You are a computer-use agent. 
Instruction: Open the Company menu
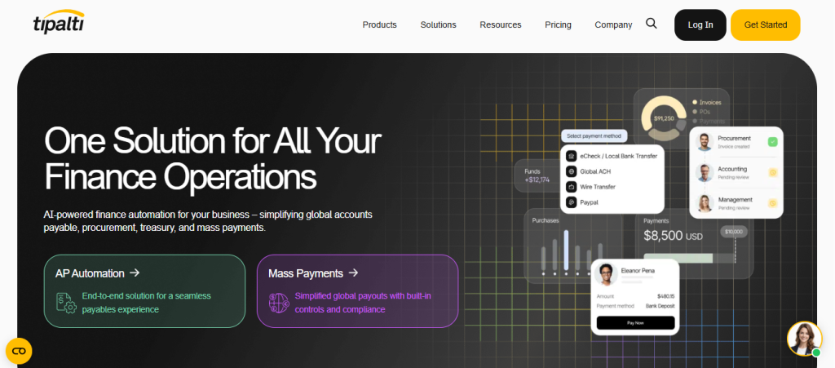(613, 24)
